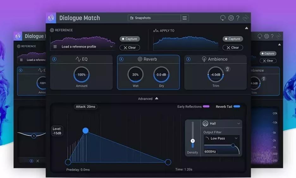296x178 pixels.
Task: Click Capture in right background window
Action: tap(268, 54)
